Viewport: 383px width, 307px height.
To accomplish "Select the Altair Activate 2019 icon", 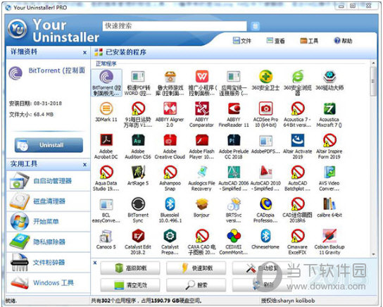I will pos(298,140).
